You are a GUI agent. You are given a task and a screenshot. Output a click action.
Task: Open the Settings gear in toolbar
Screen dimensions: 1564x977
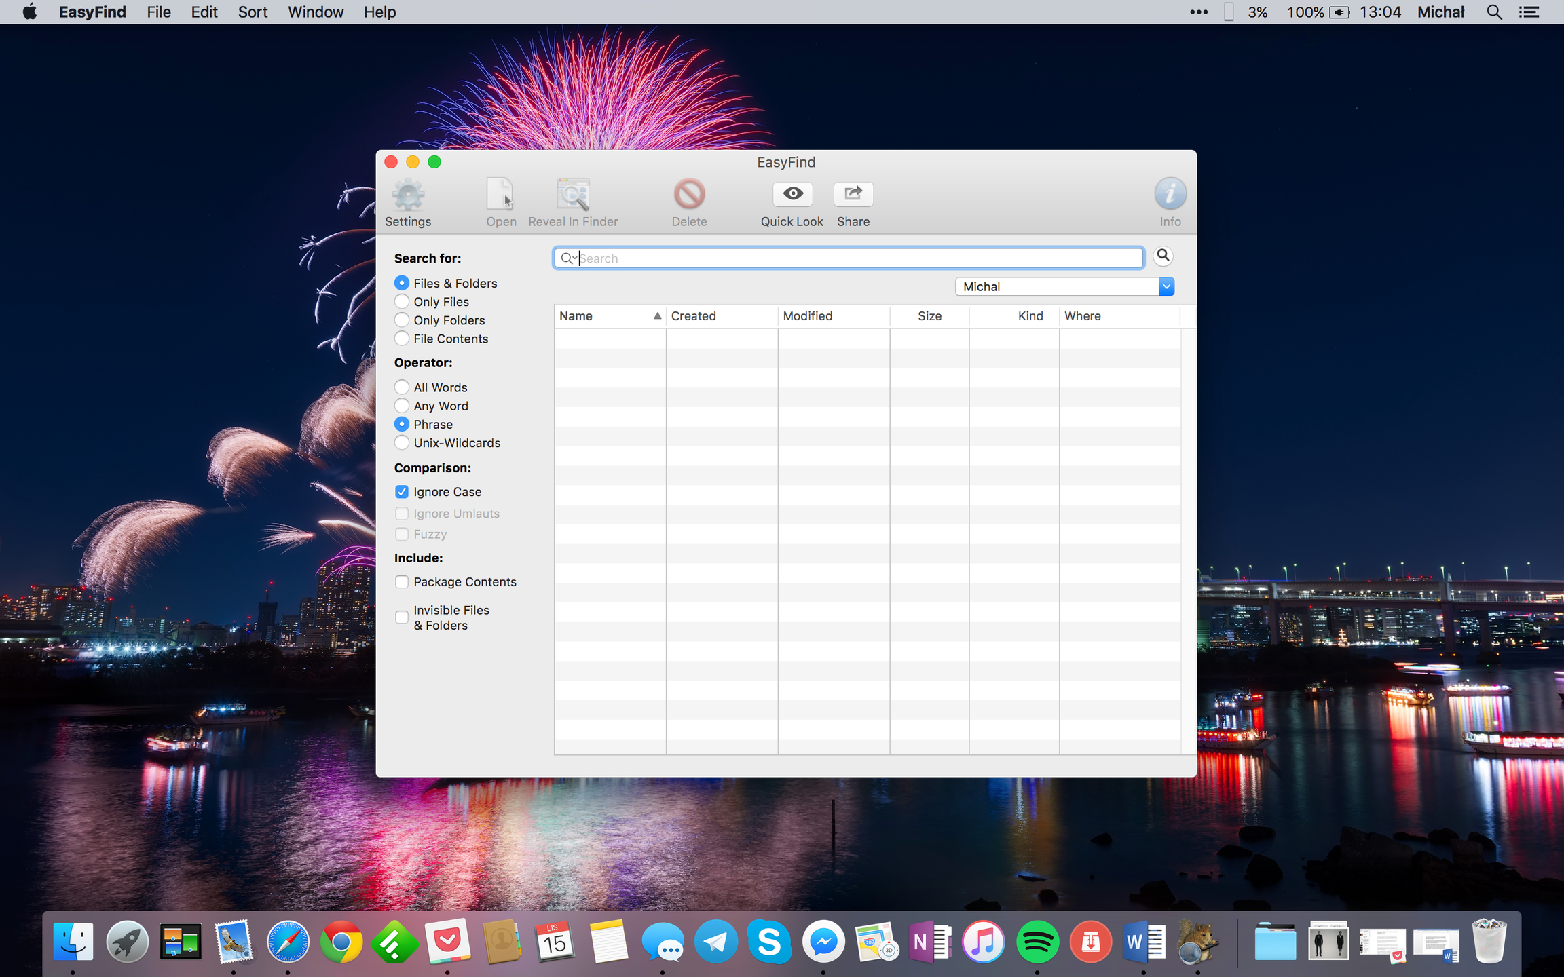click(408, 196)
